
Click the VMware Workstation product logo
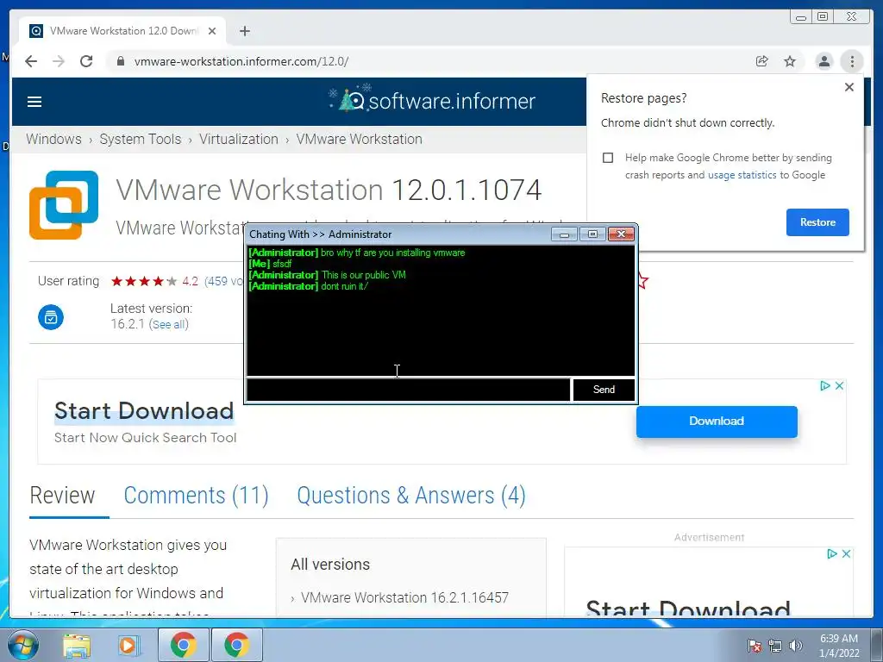tap(64, 205)
